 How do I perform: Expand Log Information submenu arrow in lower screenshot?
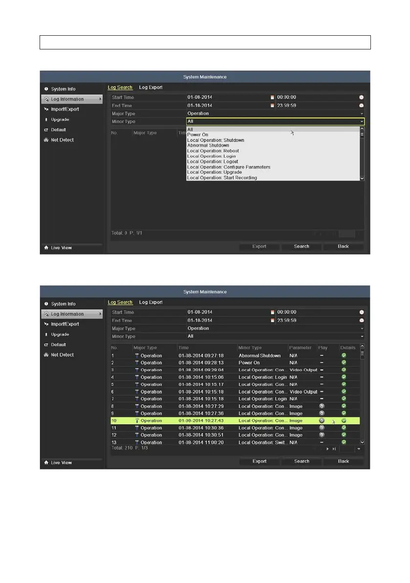point(100,314)
